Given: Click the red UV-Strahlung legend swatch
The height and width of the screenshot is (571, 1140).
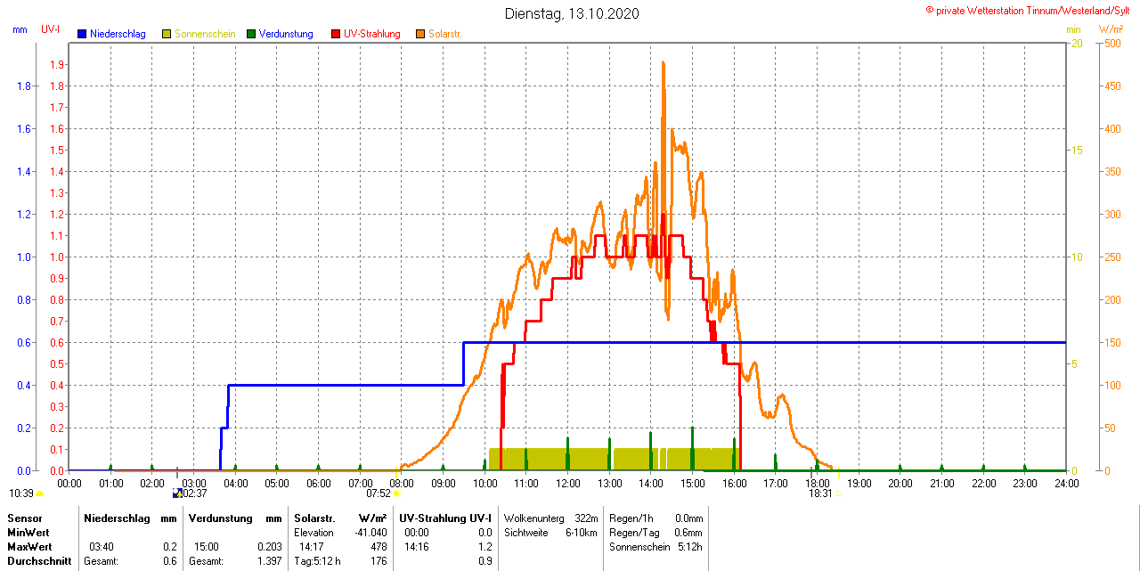Looking at the screenshot, I should [336, 34].
